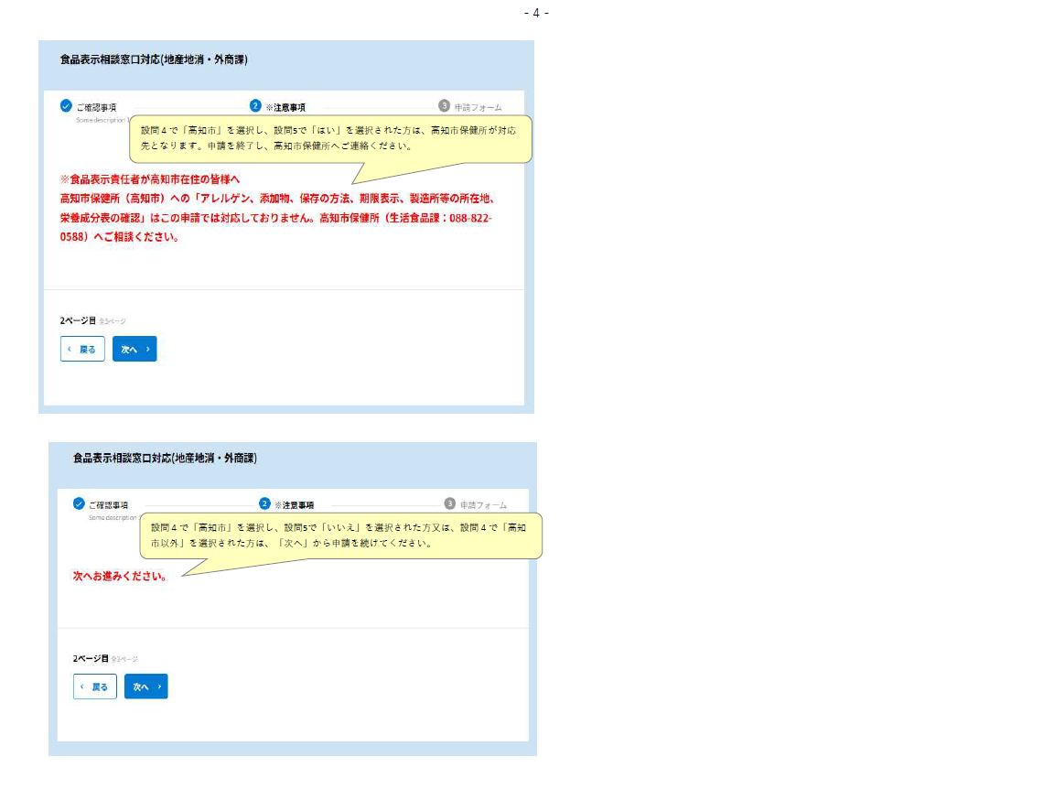Select the step 2 circle in the lower form
The image size is (1054, 800).
tap(265, 504)
